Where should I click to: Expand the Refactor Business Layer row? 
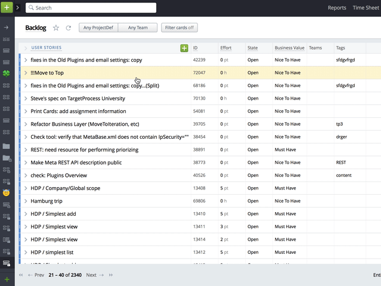[26, 124]
